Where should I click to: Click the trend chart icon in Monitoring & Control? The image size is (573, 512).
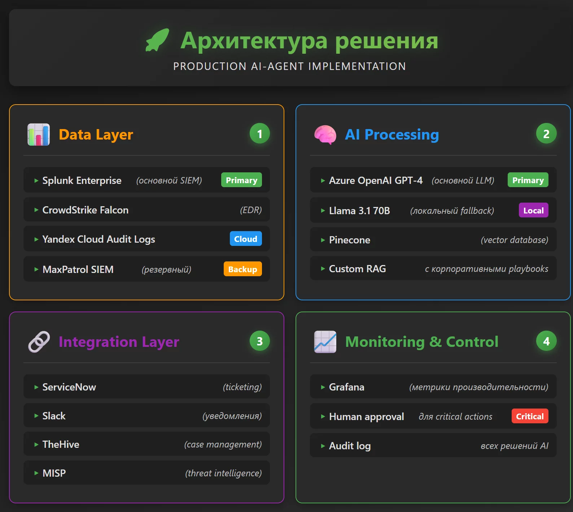pyautogui.click(x=325, y=342)
